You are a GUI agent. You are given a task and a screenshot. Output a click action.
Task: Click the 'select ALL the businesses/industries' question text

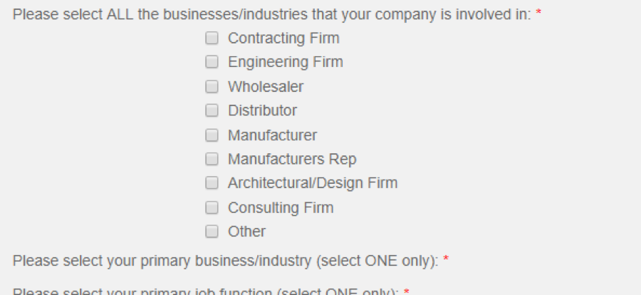[x=272, y=15]
